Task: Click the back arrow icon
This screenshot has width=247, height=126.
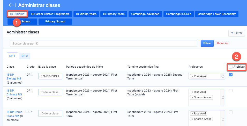Action: tap(11, 5)
